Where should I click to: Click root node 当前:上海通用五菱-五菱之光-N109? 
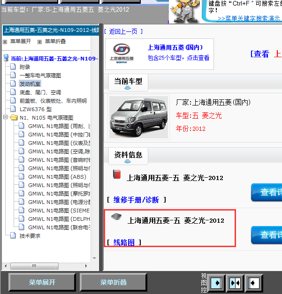tap(54, 59)
